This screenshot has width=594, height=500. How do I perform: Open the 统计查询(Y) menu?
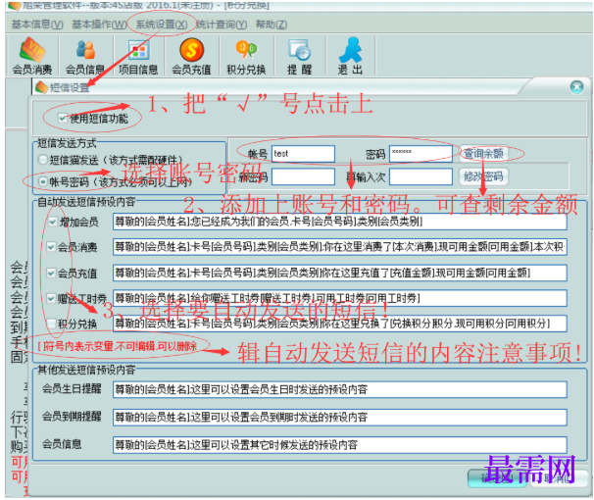point(222,25)
